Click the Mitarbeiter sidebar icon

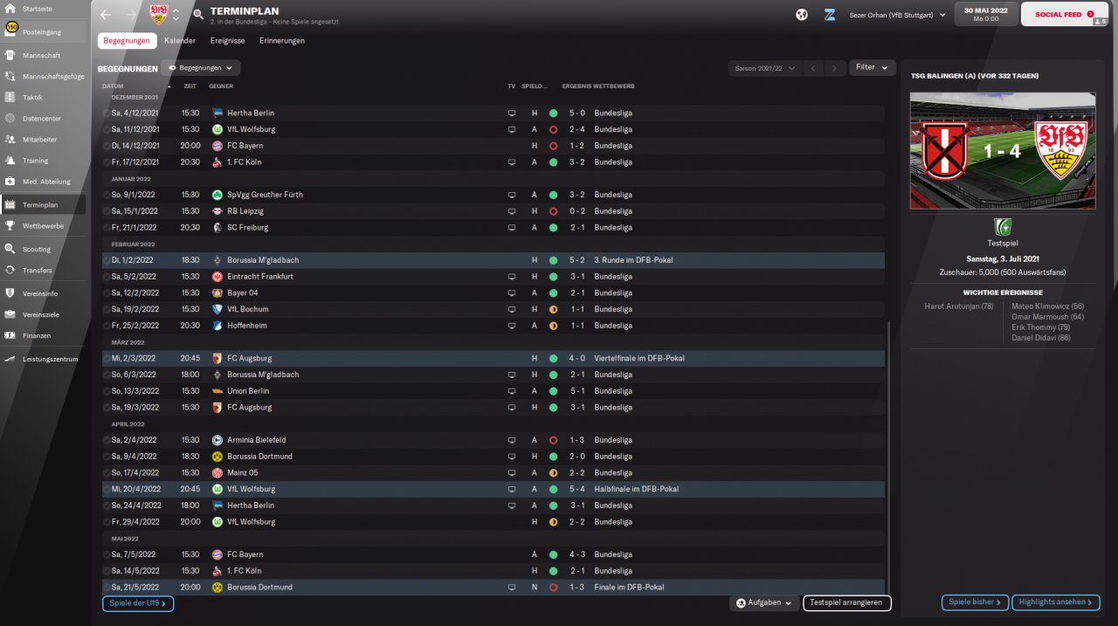(10, 140)
